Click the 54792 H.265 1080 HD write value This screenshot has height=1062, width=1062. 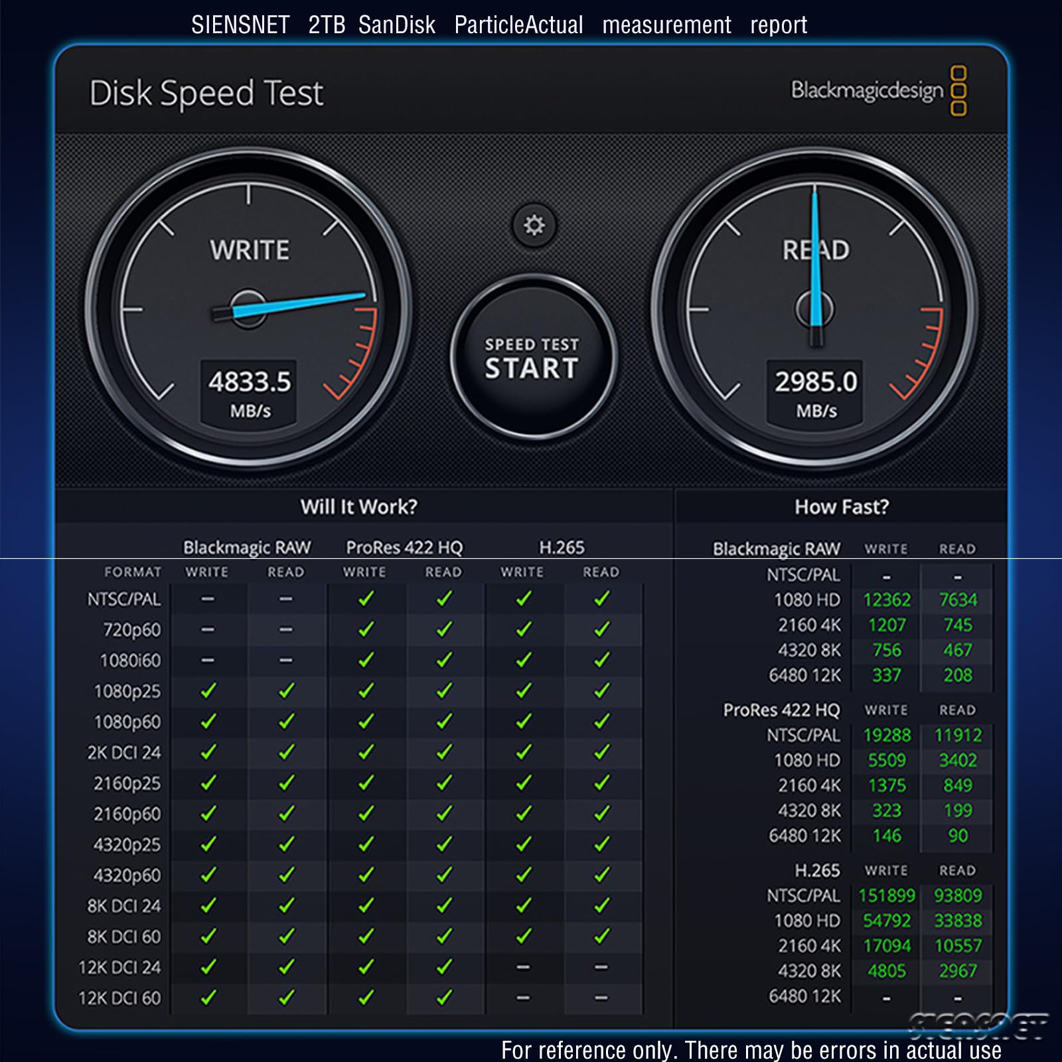(x=887, y=921)
